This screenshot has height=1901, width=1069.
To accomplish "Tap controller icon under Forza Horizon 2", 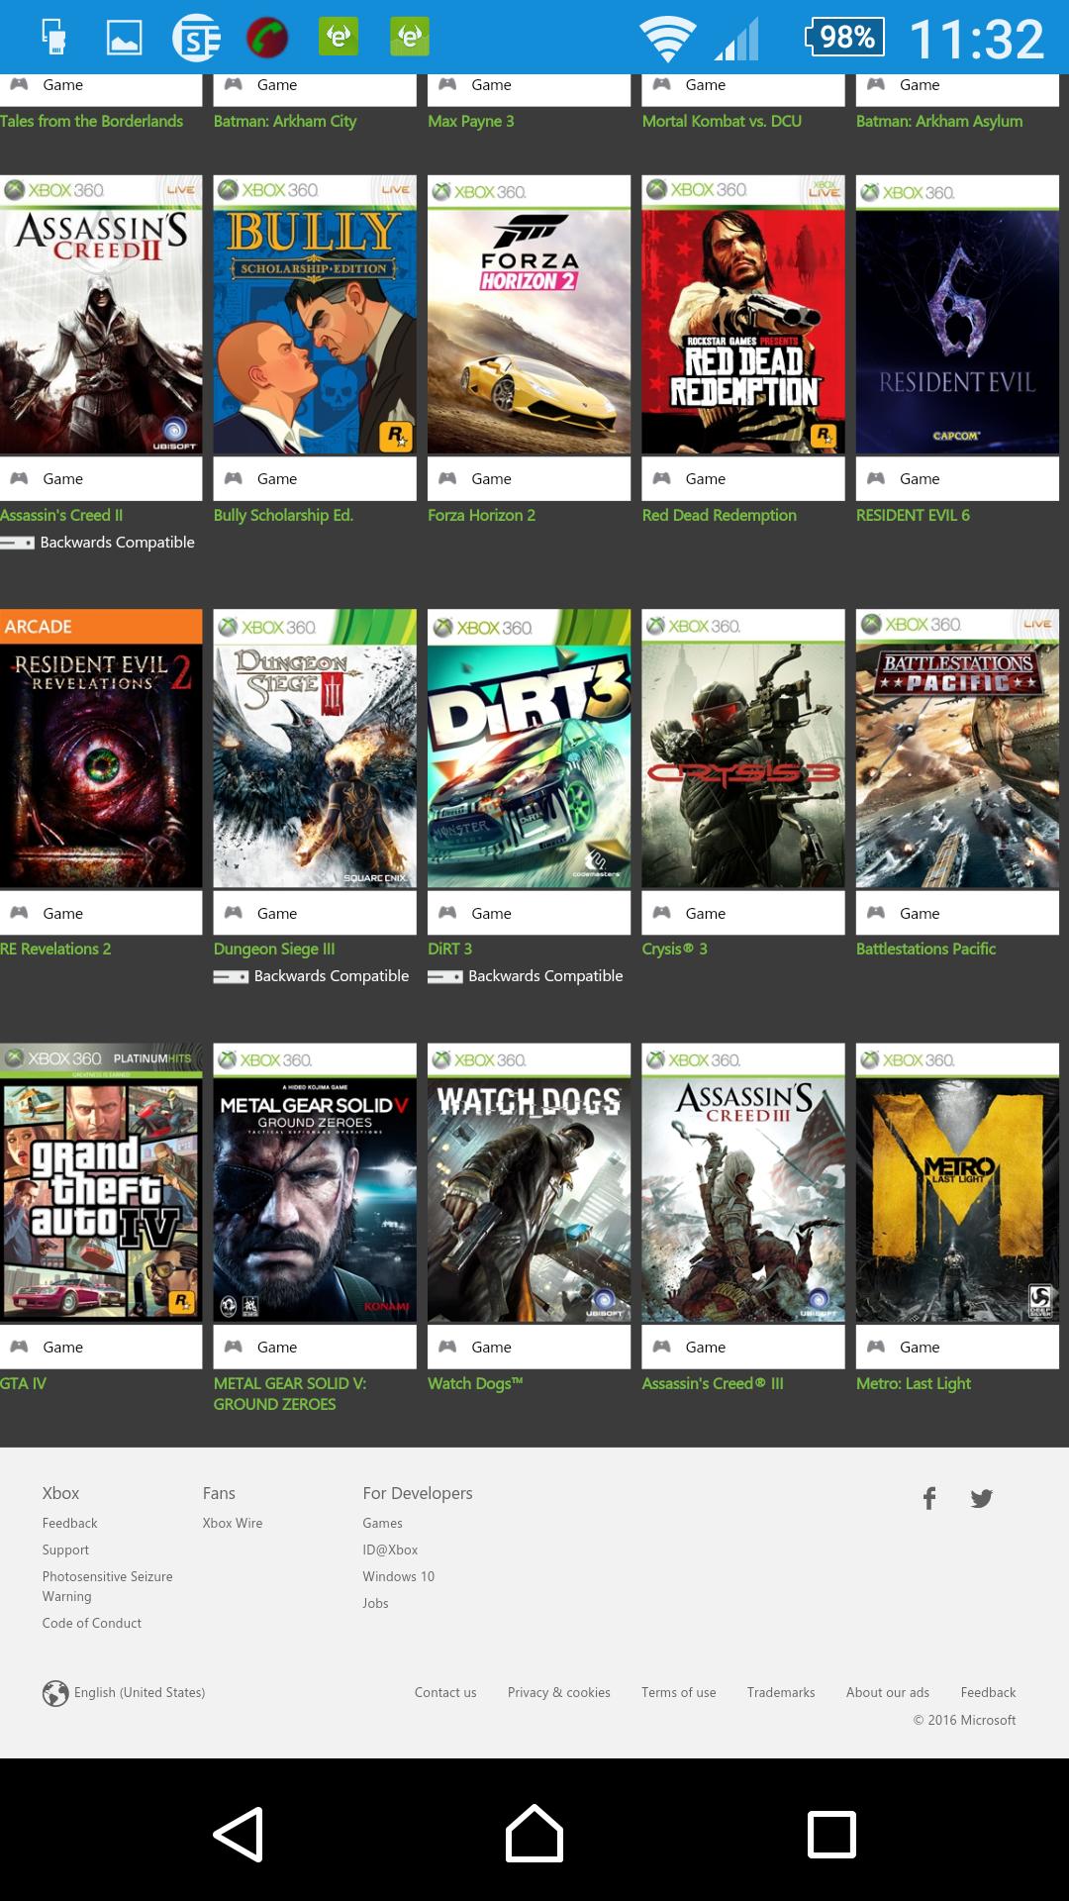I will (447, 478).
